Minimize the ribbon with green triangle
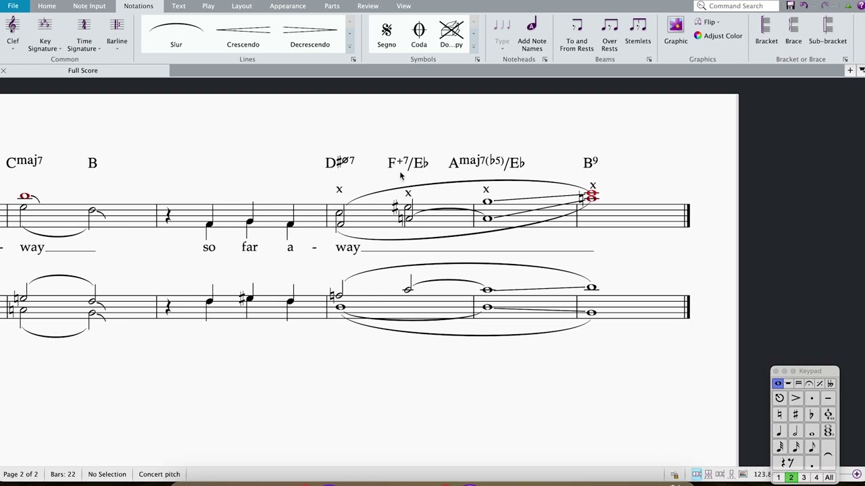This screenshot has height=486, width=865. click(849, 6)
